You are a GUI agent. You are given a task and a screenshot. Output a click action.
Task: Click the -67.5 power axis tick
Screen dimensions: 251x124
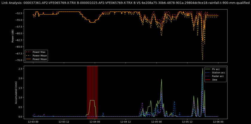(x=19, y=53)
